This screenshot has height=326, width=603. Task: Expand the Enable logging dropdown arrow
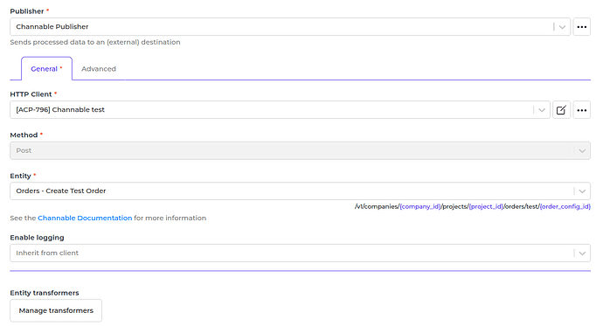point(582,253)
